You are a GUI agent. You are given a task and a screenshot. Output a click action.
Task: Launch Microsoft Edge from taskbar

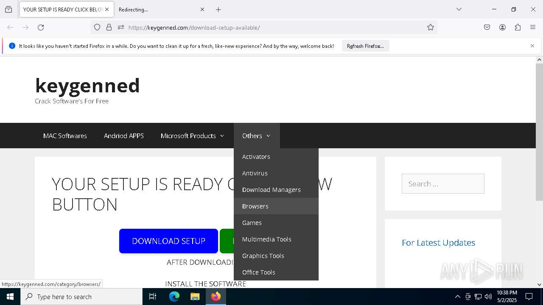[174, 297]
